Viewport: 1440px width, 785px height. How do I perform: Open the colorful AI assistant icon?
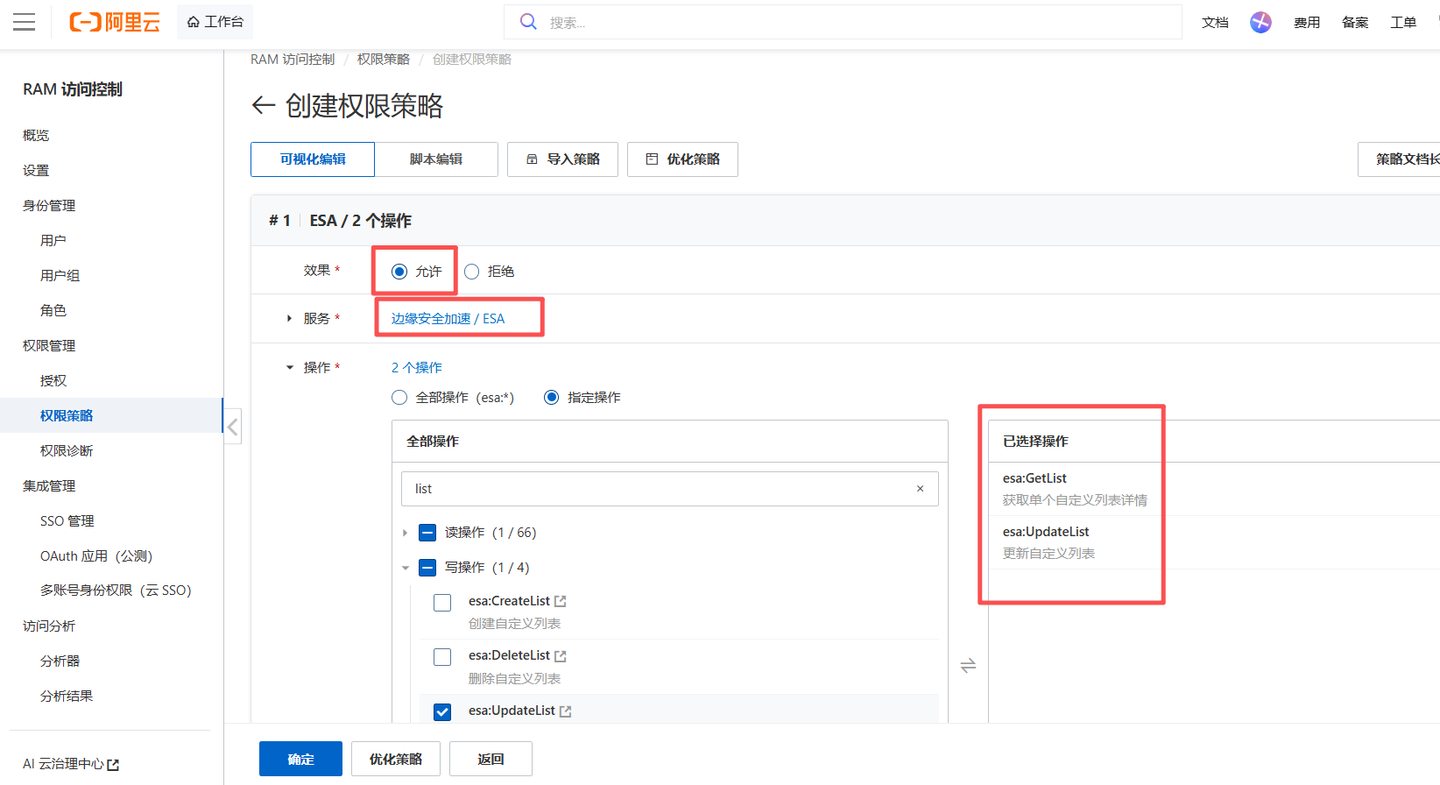(1260, 22)
